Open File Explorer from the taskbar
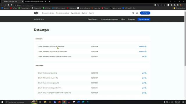186x104 pixels. [x=45, y=102]
